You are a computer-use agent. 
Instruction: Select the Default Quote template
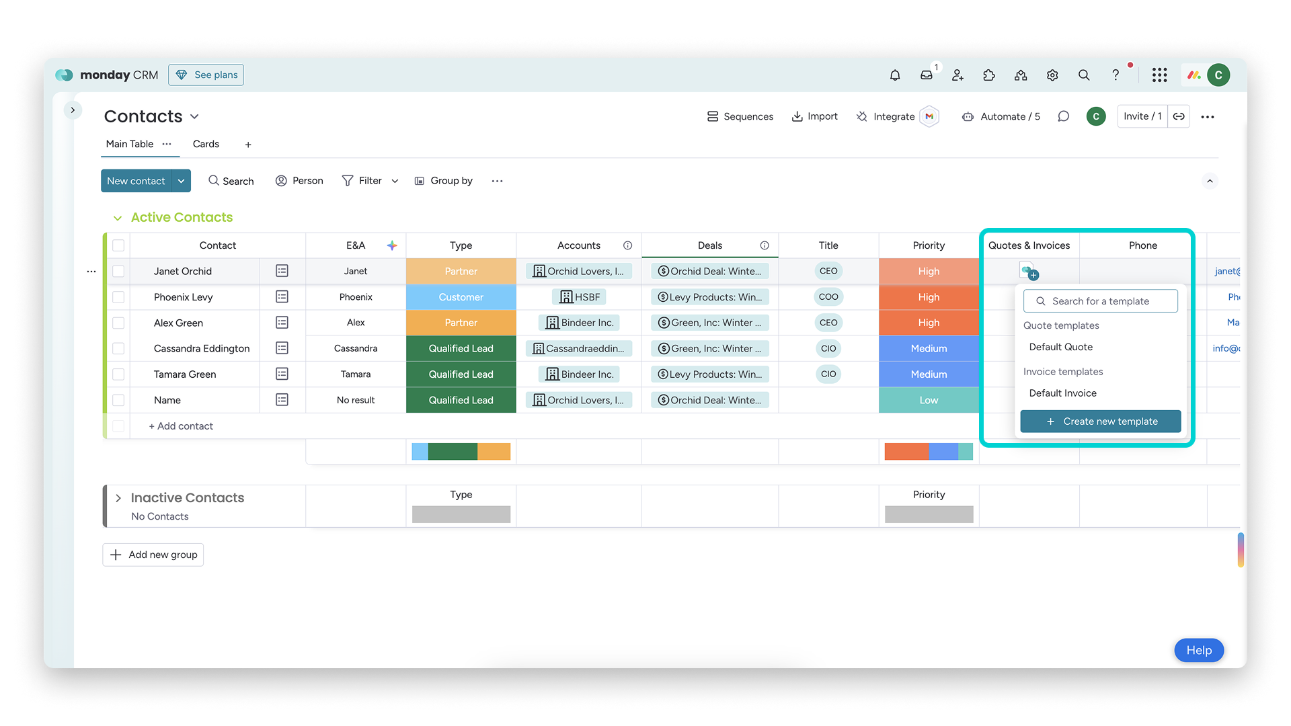1060,347
